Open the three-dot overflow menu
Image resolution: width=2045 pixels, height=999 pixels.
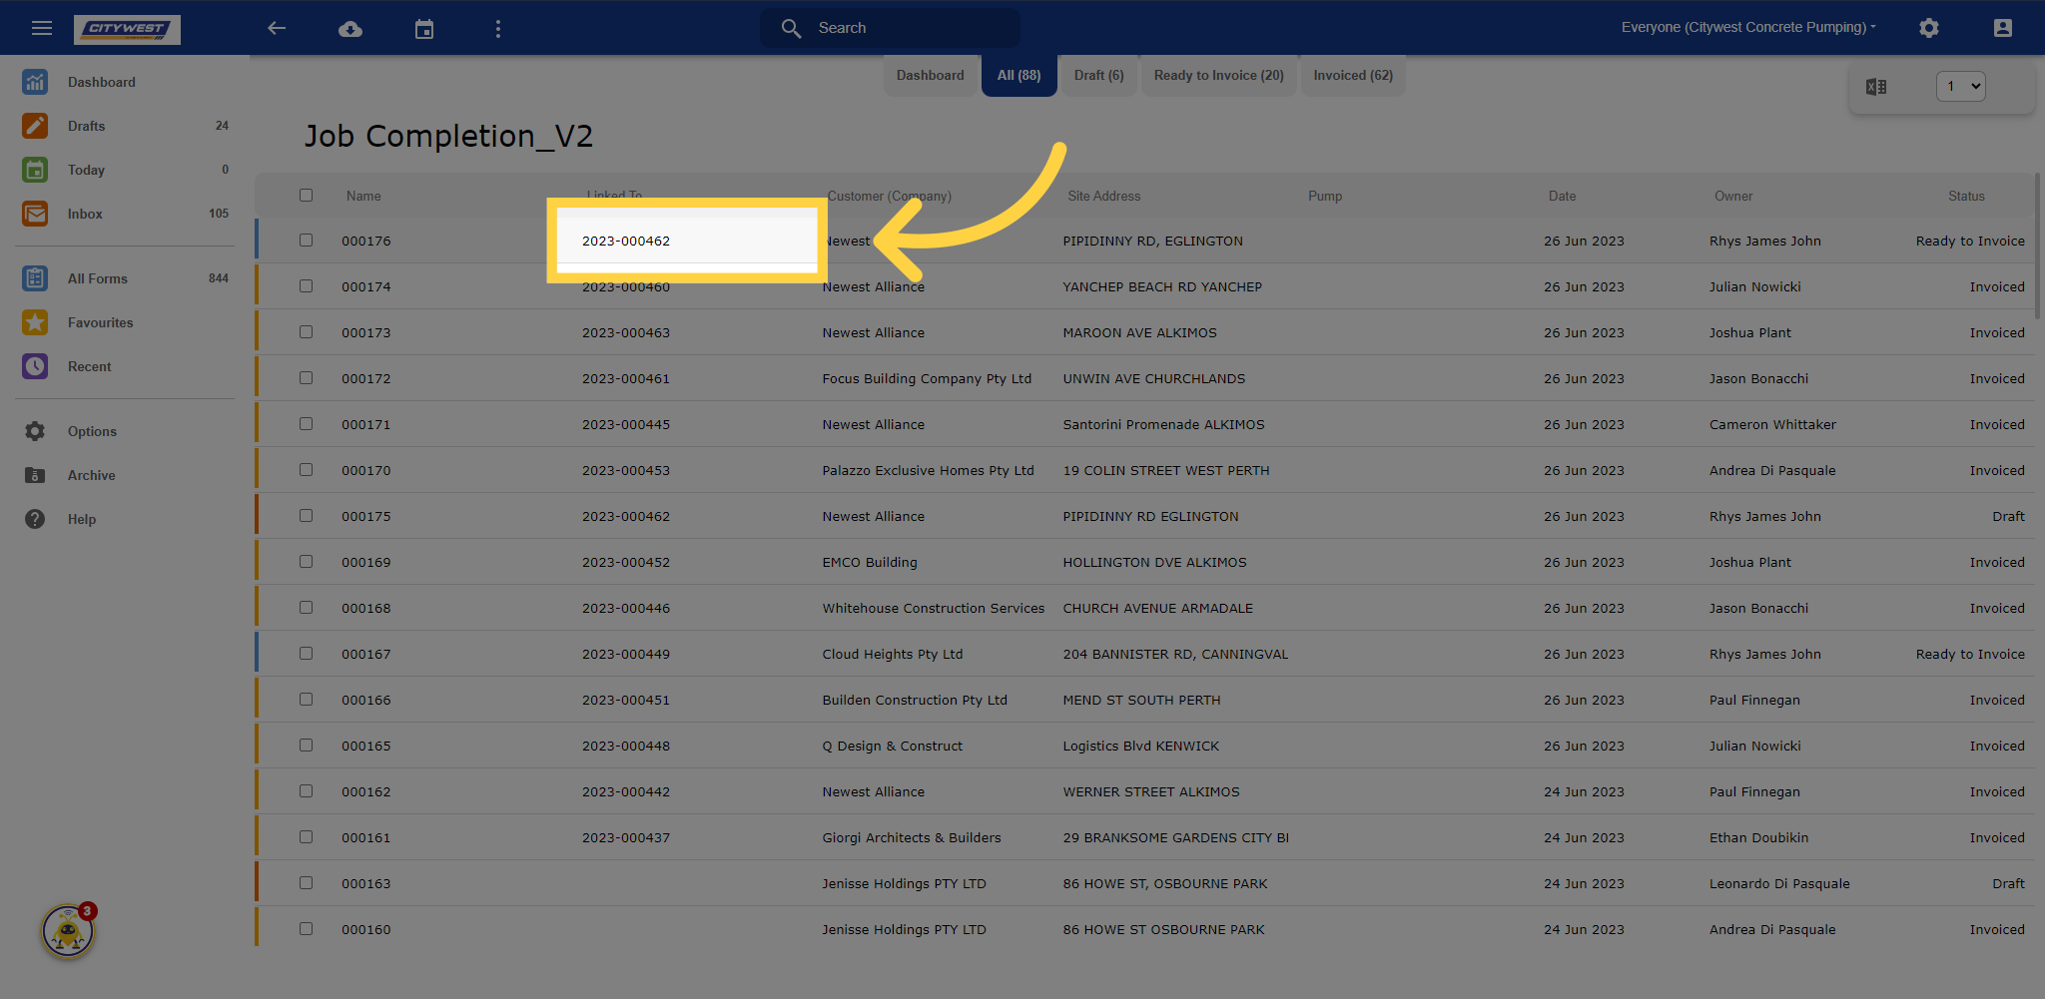497,28
